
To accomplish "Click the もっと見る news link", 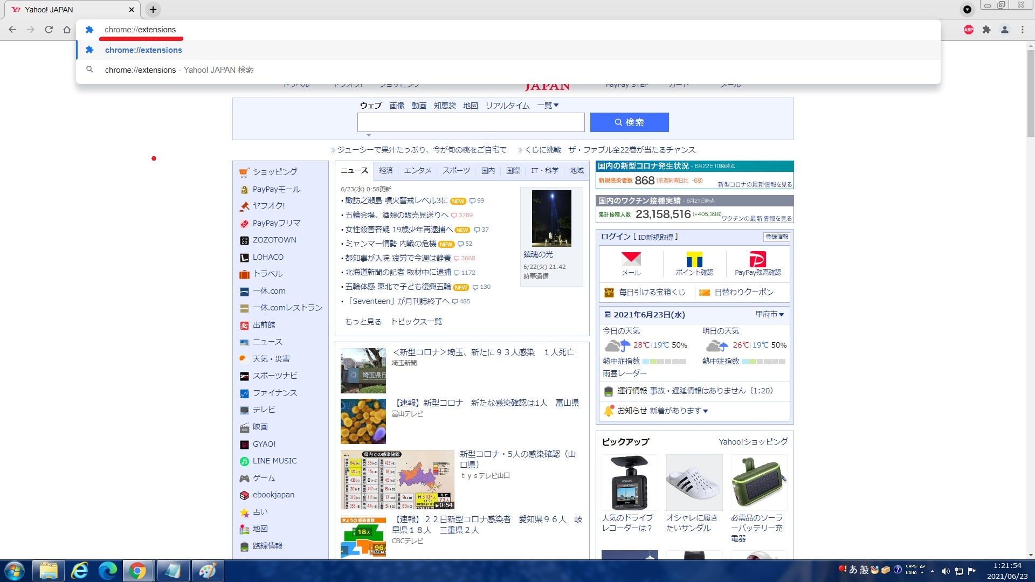I will pos(363,322).
